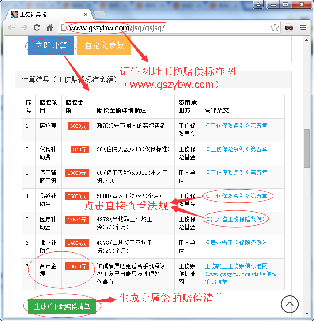Click 生成并下载赔偿清单 button
The width and height of the screenshot is (314, 321).
pos(62,306)
